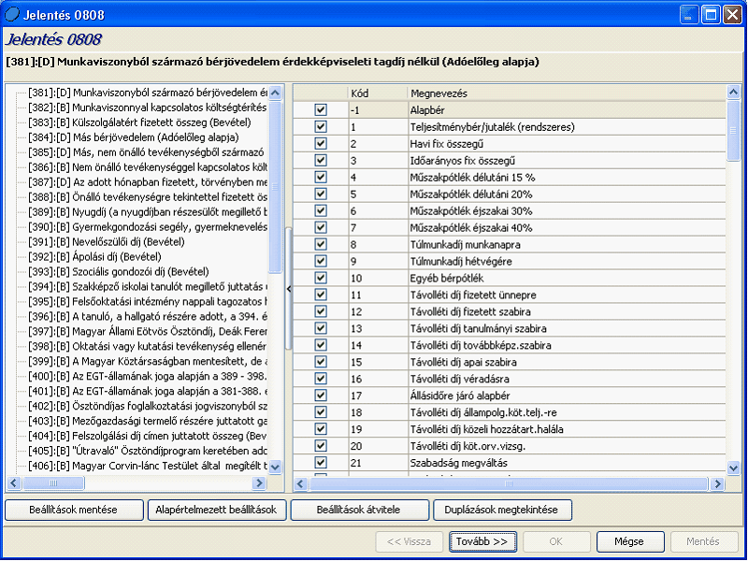Toggle checkbox for Teljesítménybér/jutalék (rendszeres)
748x561 pixels.
click(x=321, y=127)
